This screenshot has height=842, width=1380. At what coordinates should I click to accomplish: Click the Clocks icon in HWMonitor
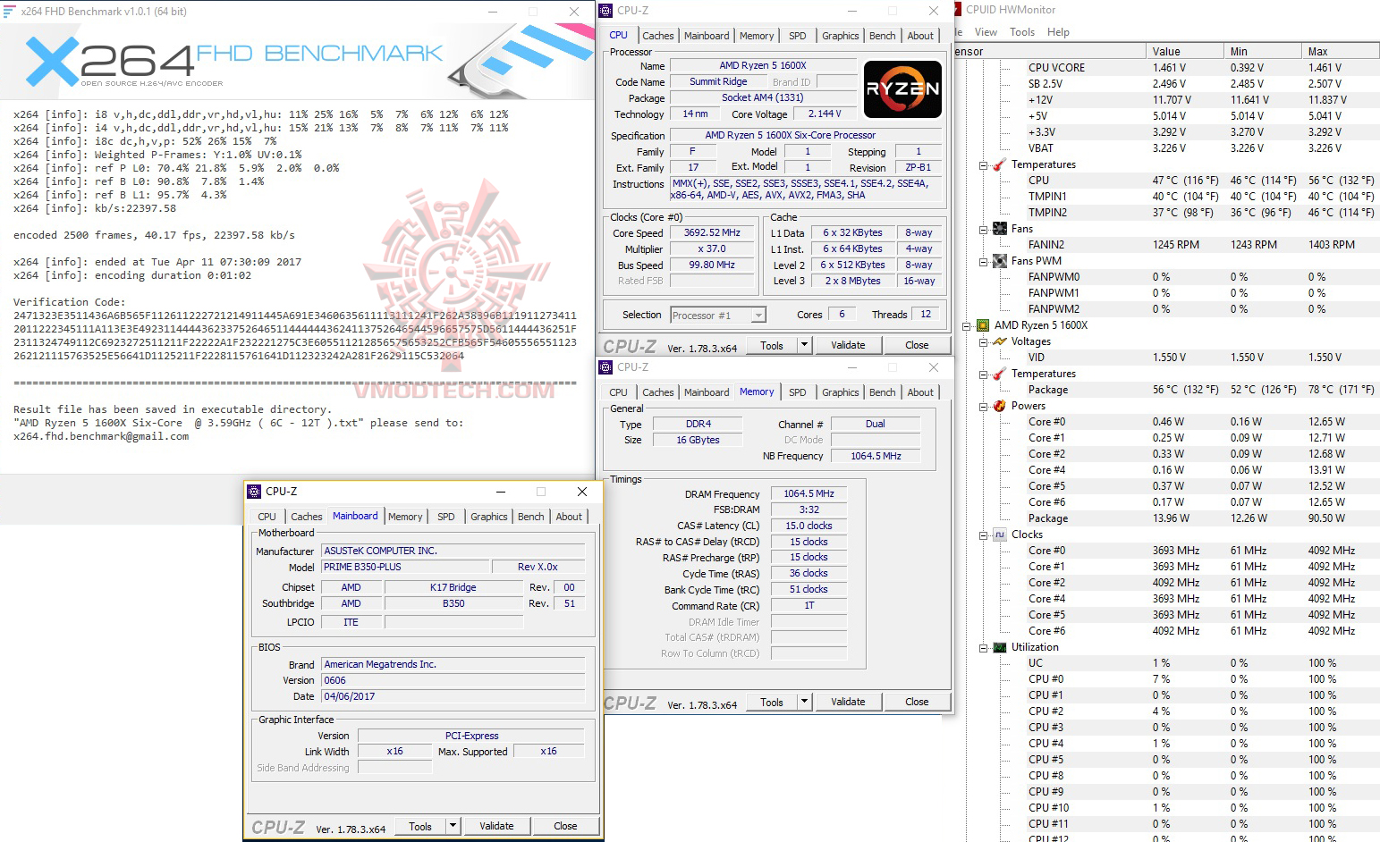click(998, 535)
